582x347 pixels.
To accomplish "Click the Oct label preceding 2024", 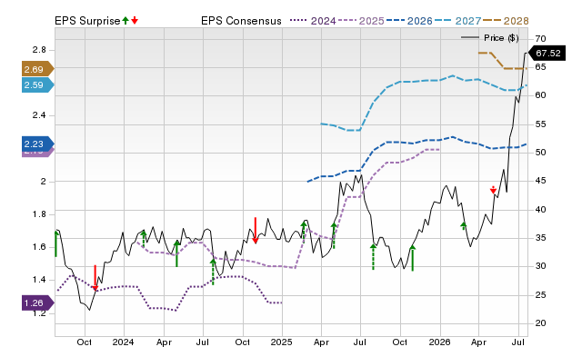I will pos(85,342).
